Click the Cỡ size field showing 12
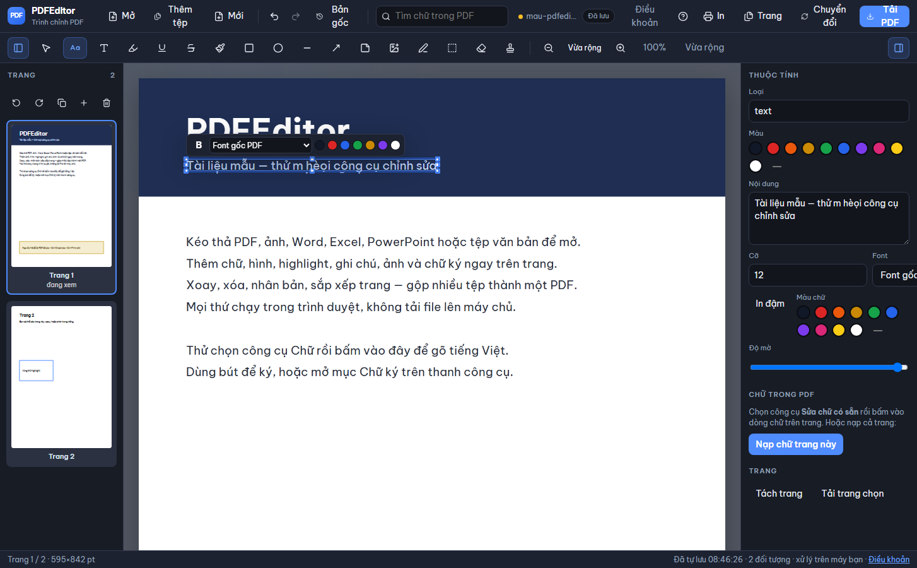This screenshot has height=568, width=917. [807, 275]
